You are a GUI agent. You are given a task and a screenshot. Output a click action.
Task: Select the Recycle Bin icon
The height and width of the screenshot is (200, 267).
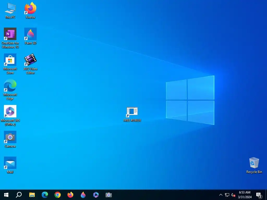pos(254,165)
